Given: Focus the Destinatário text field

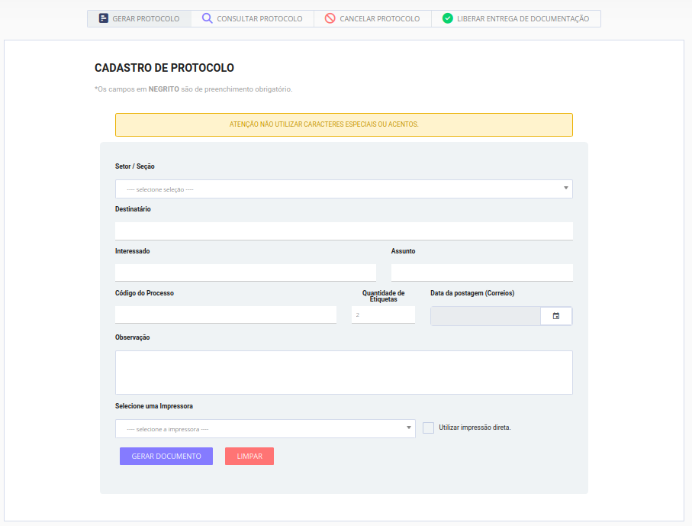Looking at the screenshot, I should [343, 231].
